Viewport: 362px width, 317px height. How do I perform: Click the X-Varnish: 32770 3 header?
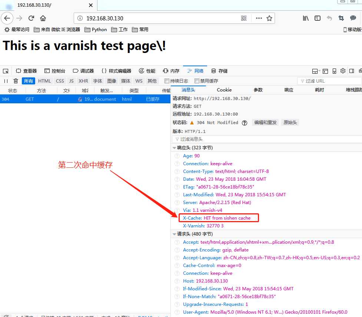click(203, 226)
